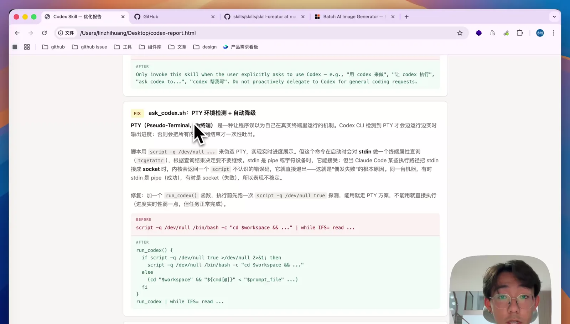Expand the tab search dropdown arrow
570x324 pixels.
[554, 16]
